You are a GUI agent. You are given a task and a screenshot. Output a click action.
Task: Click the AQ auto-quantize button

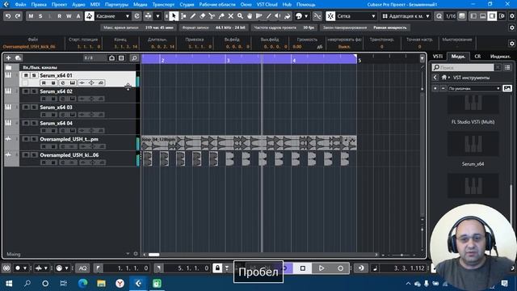click(x=82, y=268)
